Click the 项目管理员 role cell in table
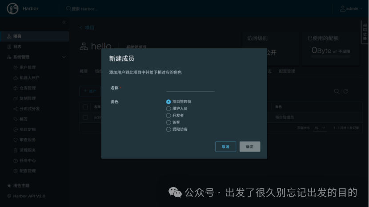369x207 pixels. tap(284, 117)
